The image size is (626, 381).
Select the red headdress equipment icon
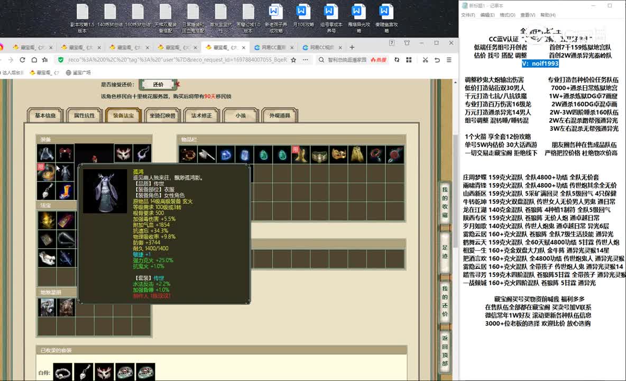click(65, 153)
